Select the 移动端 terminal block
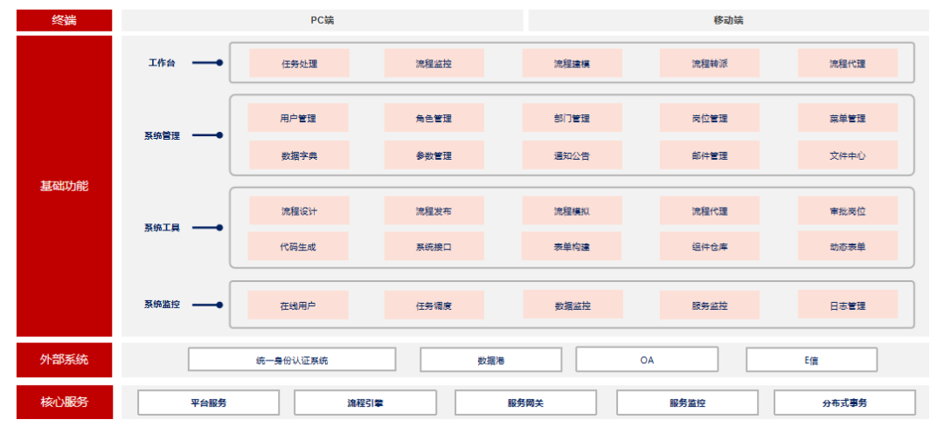944x426 pixels. (728, 20)
